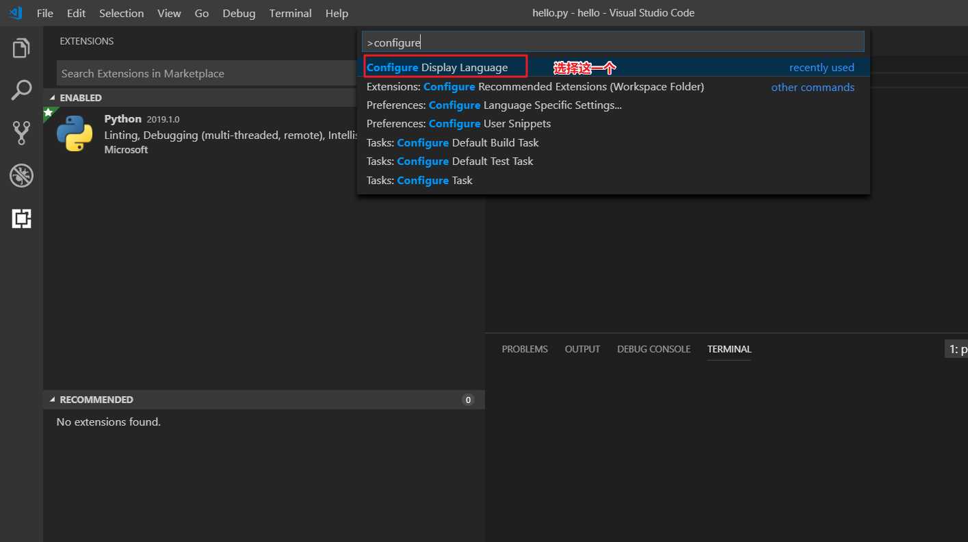Open the Debug view in activity bar

click(21, 176)
